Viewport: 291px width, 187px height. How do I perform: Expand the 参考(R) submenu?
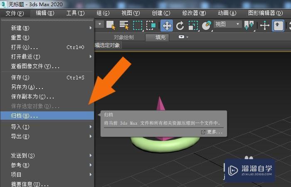(x=47, y=165)
